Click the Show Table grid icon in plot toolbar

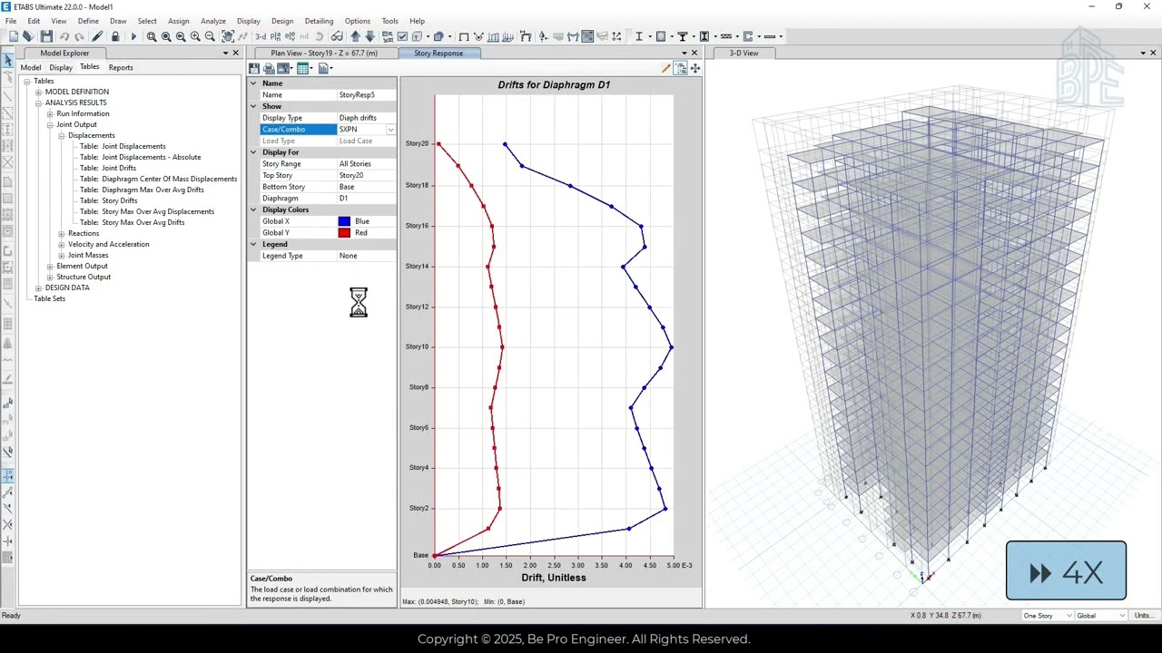pos(303,68)
